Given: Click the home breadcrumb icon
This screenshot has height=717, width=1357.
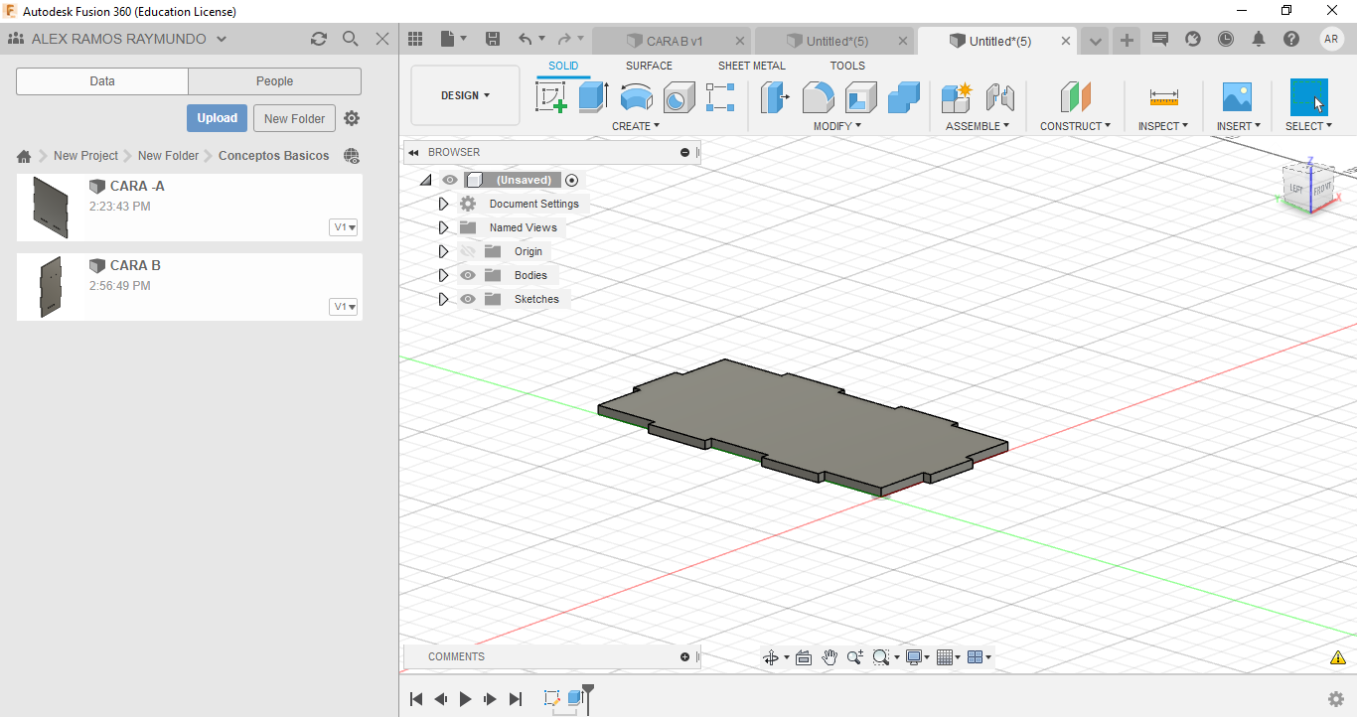Looking at the screenshot, I should click(x=24, y=156).
